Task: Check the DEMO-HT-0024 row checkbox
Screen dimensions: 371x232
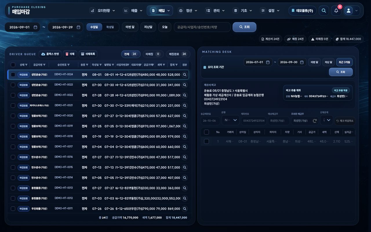Action: pyautogui.click(x=13, y=75)
